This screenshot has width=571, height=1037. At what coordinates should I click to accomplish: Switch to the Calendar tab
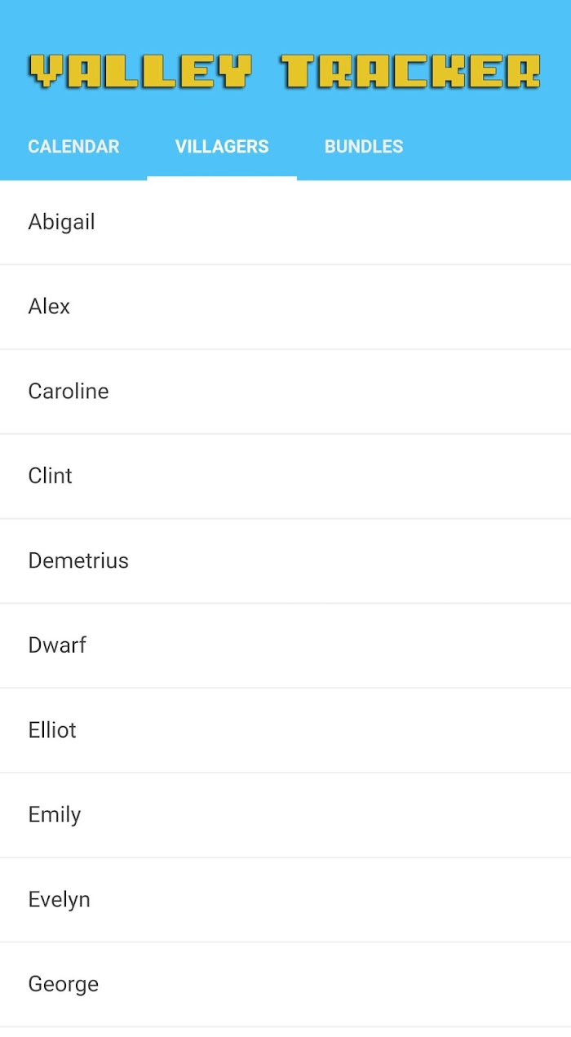coord(73,147)
